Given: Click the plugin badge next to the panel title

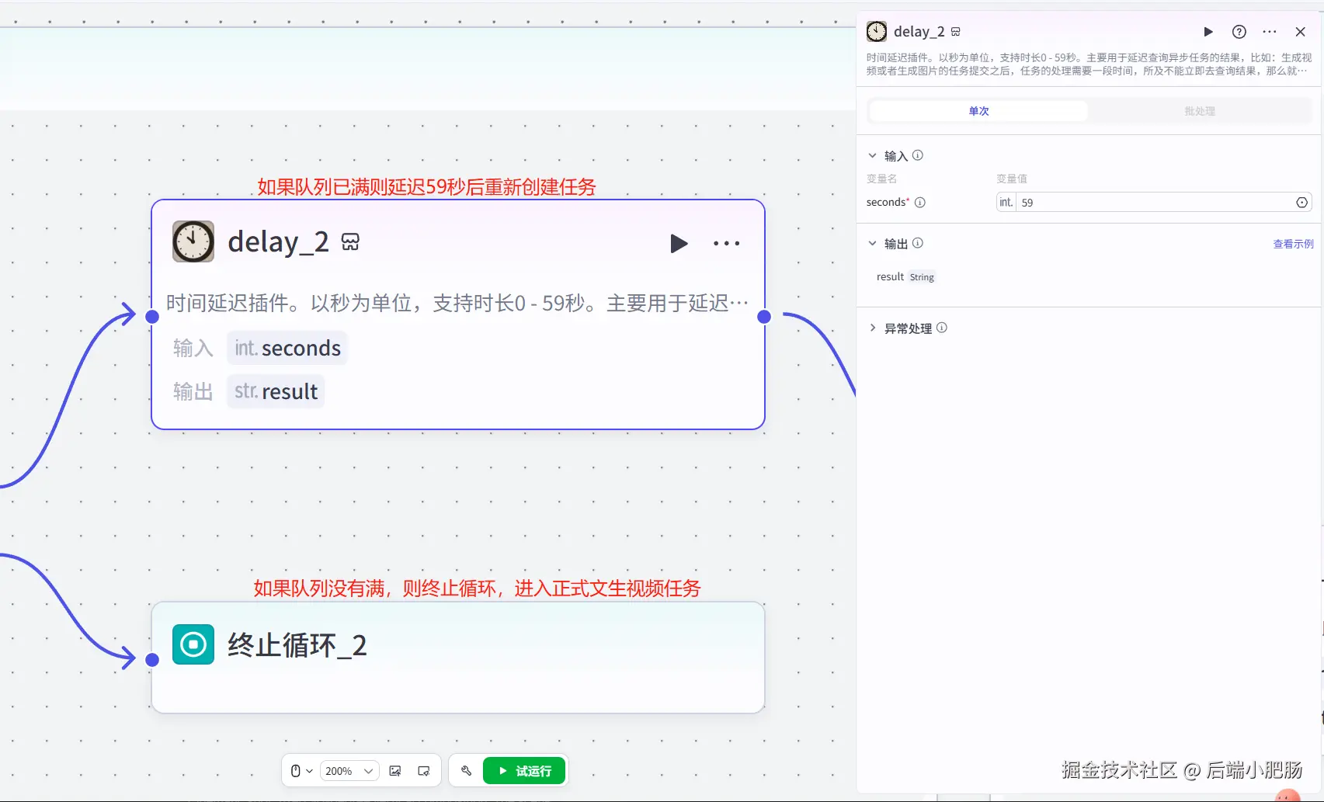Looking at the screenshot, I should pos(956,32).
